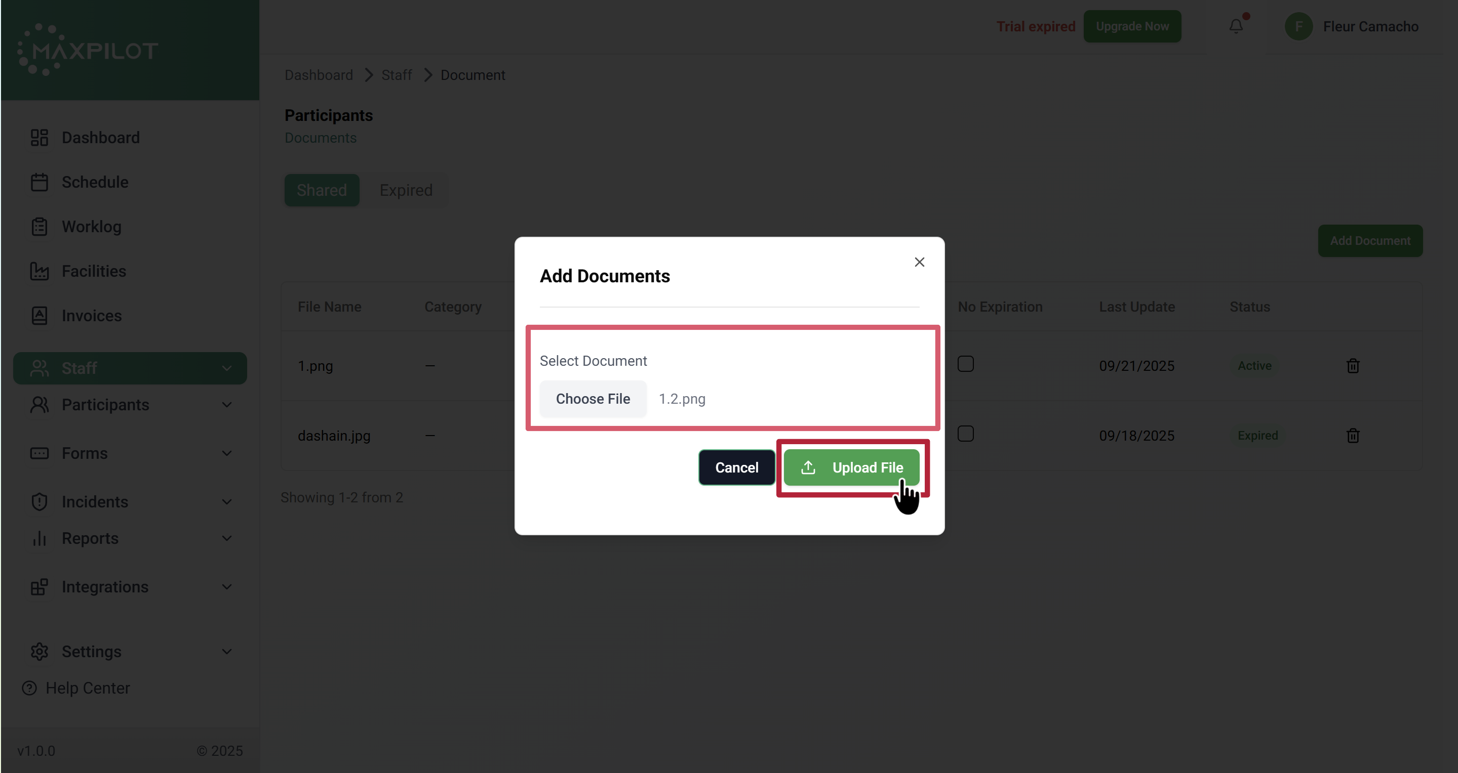Click Choose File to pick document
This screenshot has height=773, width=1458.
point(593,399)
